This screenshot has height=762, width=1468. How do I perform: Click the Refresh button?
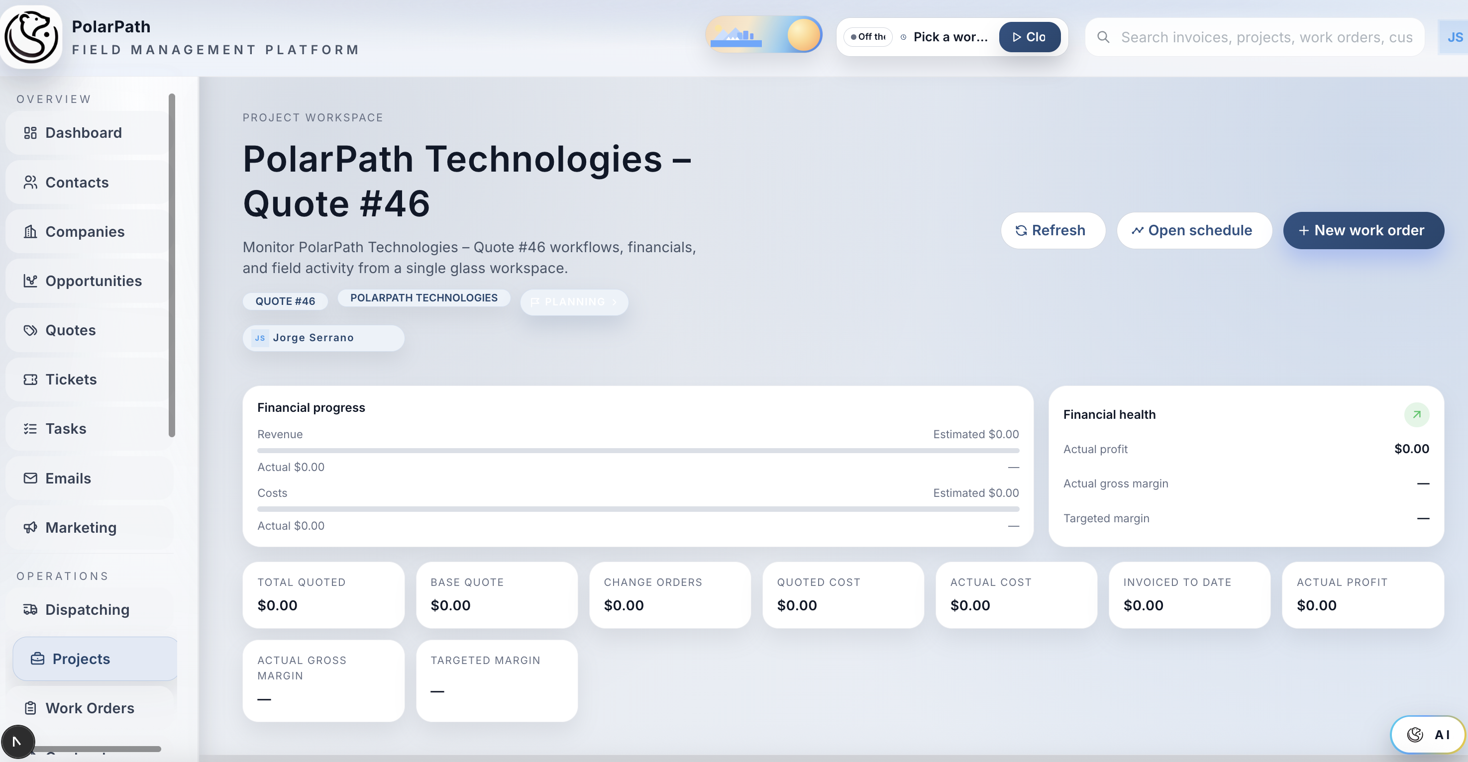(1052, 230)
